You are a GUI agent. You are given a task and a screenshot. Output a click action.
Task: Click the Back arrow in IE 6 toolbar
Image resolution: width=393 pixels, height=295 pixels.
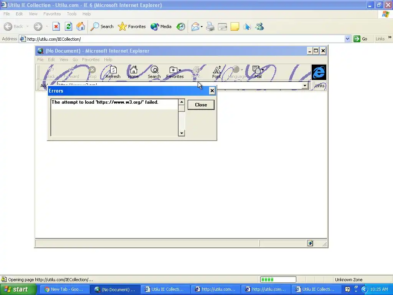8,27
